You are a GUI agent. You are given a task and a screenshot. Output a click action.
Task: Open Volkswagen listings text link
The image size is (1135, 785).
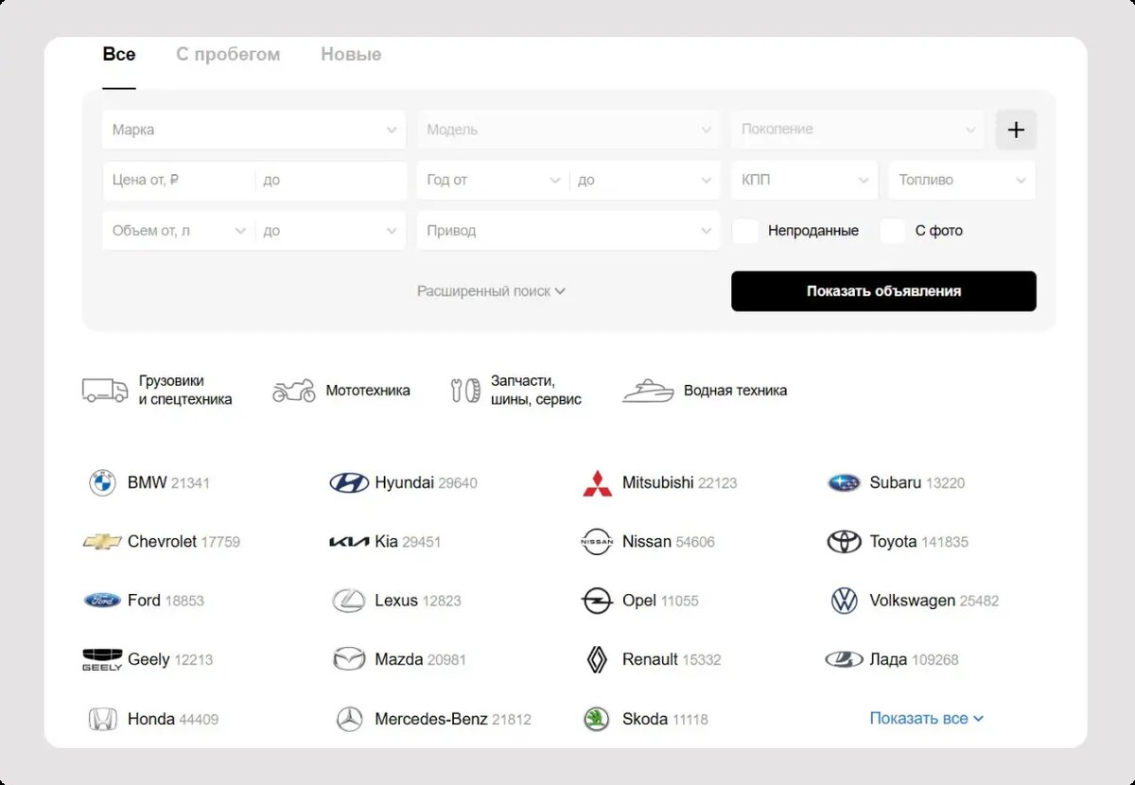[x=913, y=601]
